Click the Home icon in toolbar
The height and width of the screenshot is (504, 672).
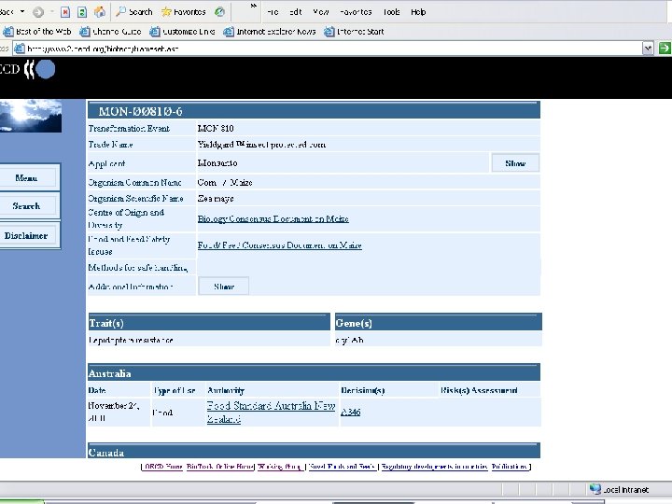100,12
